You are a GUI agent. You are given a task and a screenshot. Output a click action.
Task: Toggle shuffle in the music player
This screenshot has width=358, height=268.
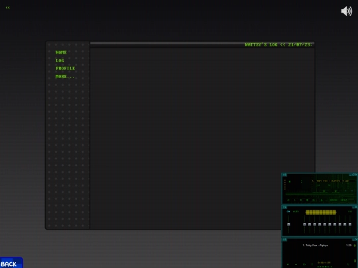[333, 200]
